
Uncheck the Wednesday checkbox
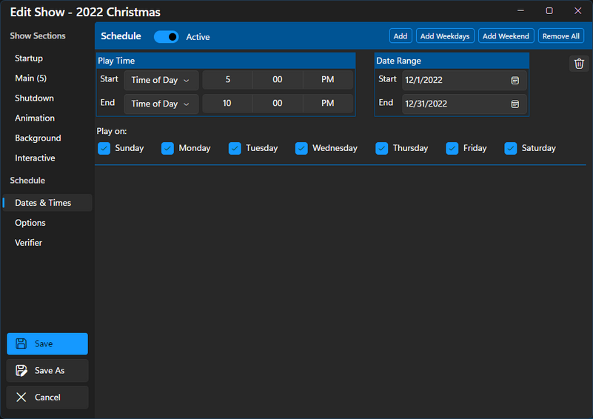click(x=301, y=148)
